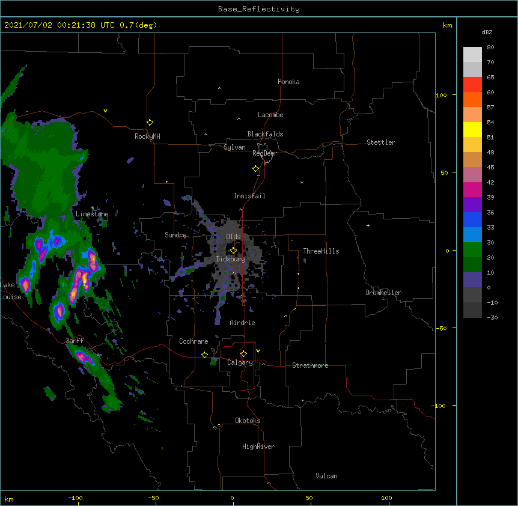The width and height of the screenshot is (518, 506).
Task: Click the Lacombe town label
Action: 270,115
